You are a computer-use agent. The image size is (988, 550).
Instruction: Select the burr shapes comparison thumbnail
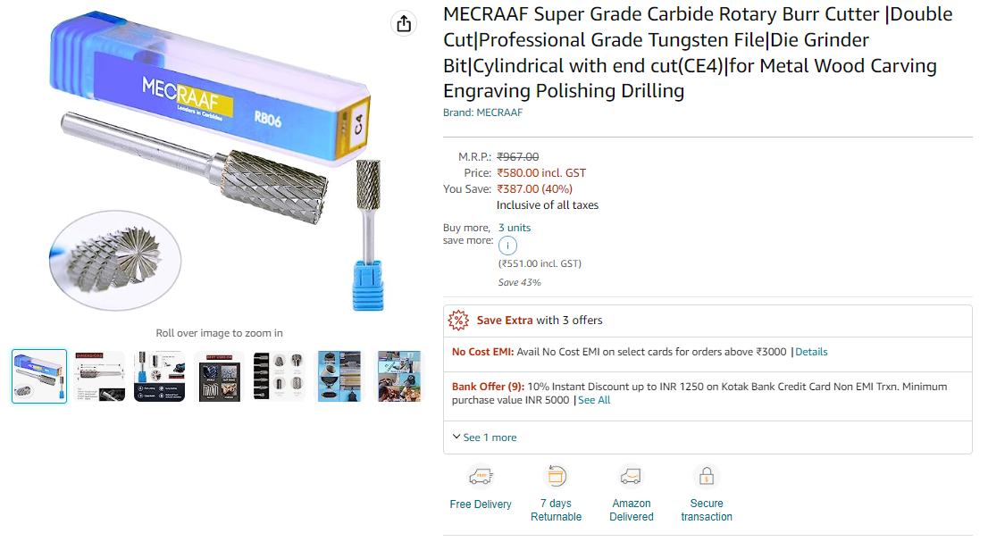pyautogui.click(x=280, y=376)
